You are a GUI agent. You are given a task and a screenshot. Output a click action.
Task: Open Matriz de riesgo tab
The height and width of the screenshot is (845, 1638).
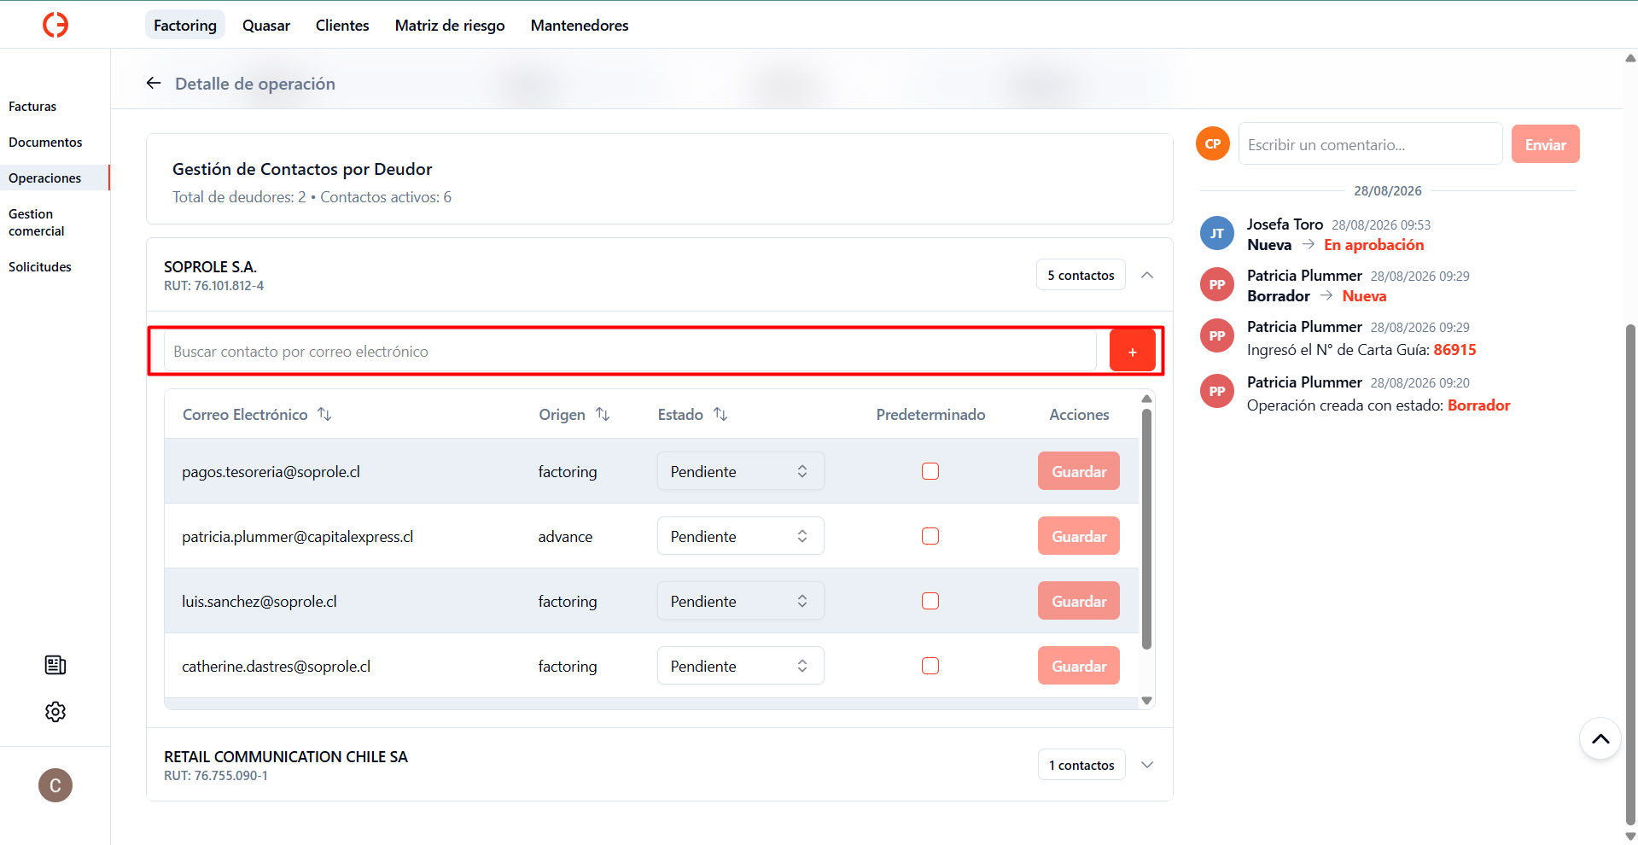pyautogui.click(x=450, y=25)
